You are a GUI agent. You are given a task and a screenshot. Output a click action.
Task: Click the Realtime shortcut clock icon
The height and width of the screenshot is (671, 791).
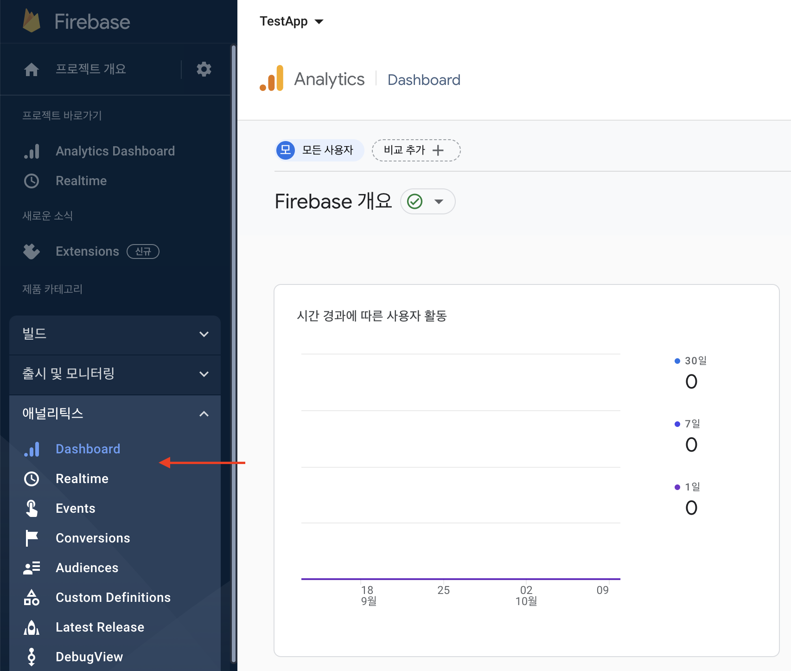[x=32, y=181]
